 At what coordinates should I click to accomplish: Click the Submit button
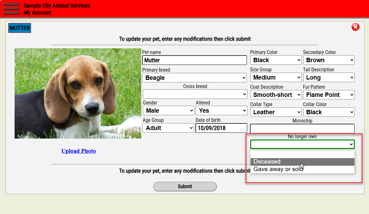point(185,186)
